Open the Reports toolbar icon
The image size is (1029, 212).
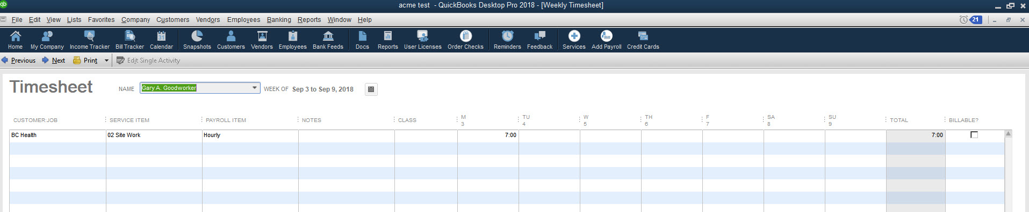(x=388, y=40)
